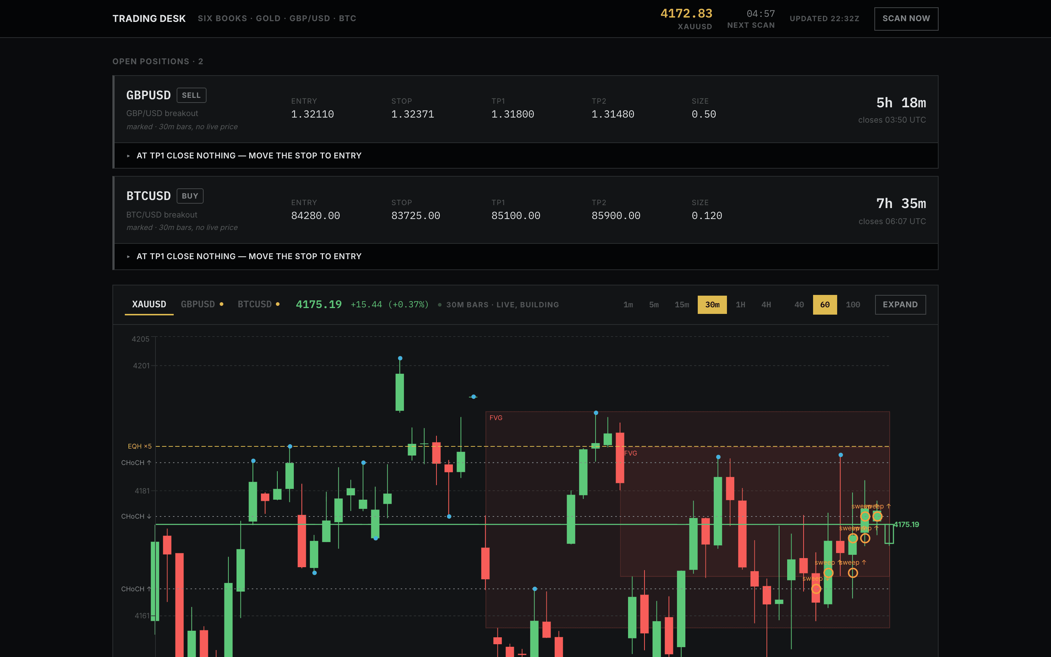Expand the GBPUSD TP1 instruction row

(x=526, y=155)
